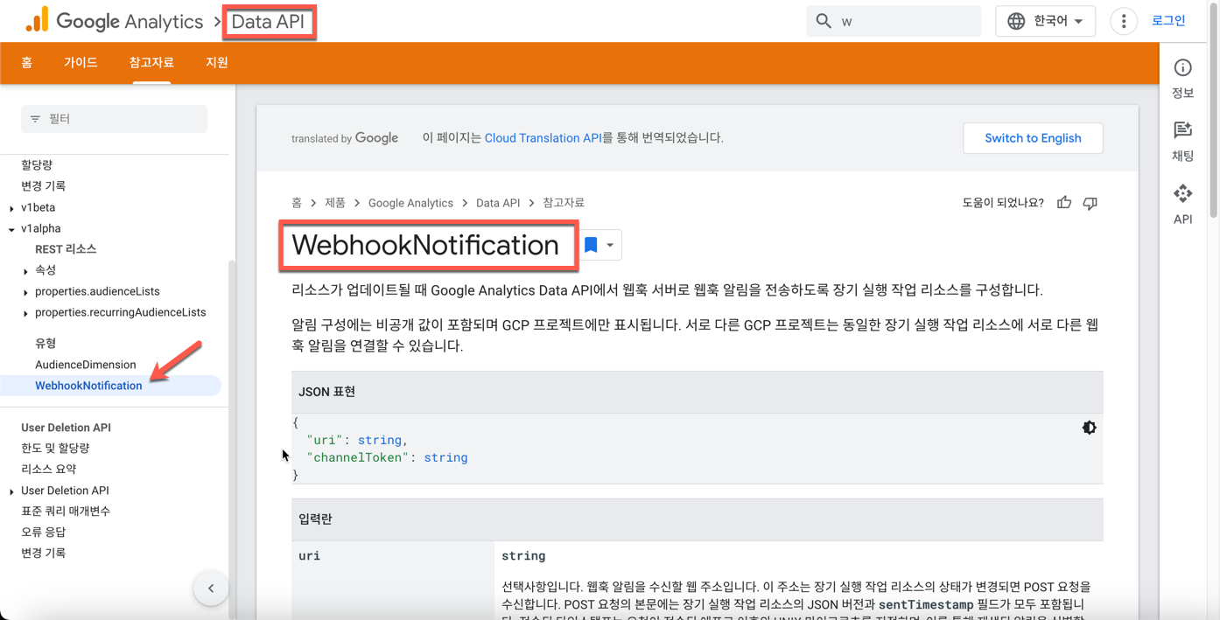Focus the 필터 filter input field
The image size is (1220, 620).
pos(115,119)
